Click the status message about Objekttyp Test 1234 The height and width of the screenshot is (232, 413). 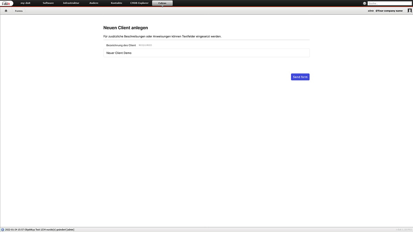tap(40, 230)
